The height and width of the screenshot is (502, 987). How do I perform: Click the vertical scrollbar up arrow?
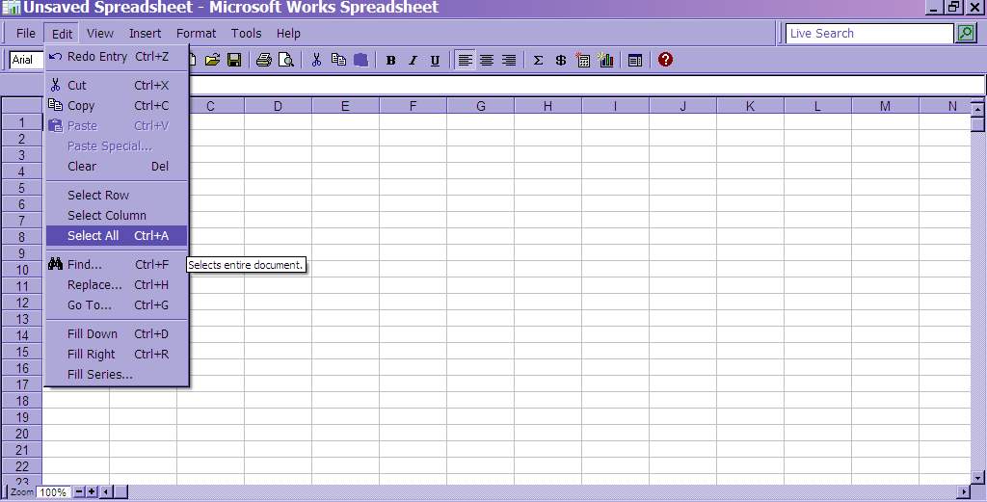pyautogui.click(x=977, y=109)
